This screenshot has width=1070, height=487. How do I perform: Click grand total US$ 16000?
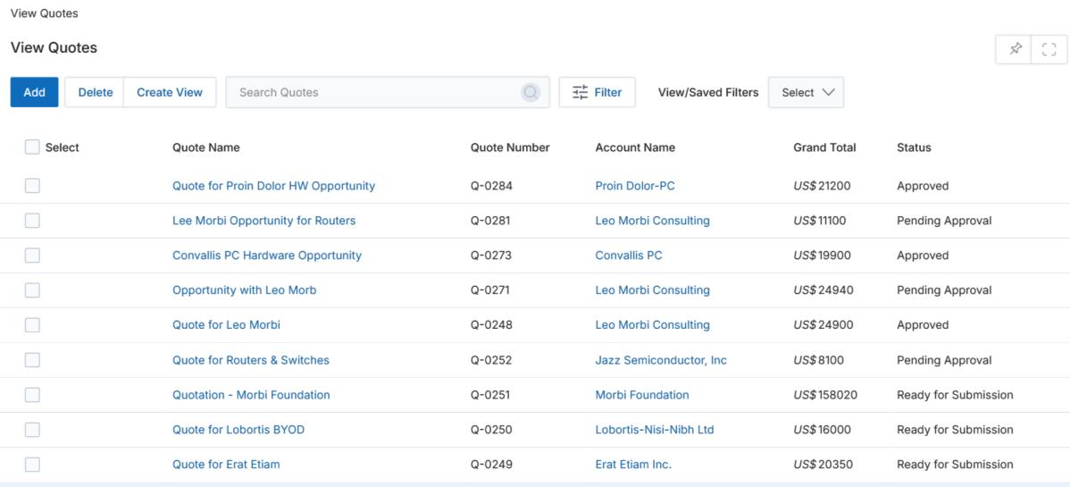823,430
